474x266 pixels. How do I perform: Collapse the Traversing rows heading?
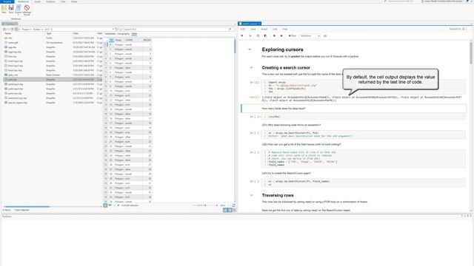(251, 195)
